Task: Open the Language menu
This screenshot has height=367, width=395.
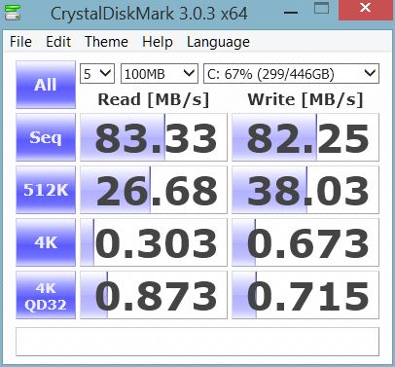Action: tap(218, 42)
